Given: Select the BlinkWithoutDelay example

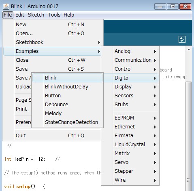Looking at the screenshot, I should [67, 87].
